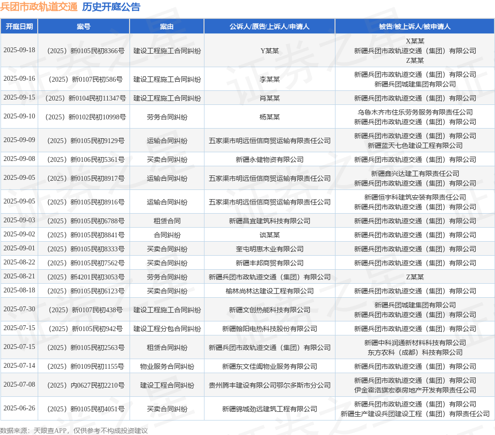The width and height of the screenshot is (495, 435).
Task: Click the date 2025-09-03
Action: point(19,220)
